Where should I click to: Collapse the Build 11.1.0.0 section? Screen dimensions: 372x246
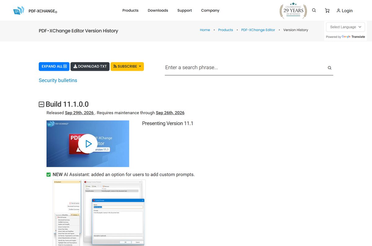point(41,104)
